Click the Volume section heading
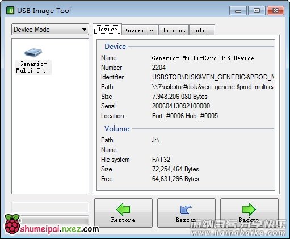290x239 pixels. (x=117, y=129)
